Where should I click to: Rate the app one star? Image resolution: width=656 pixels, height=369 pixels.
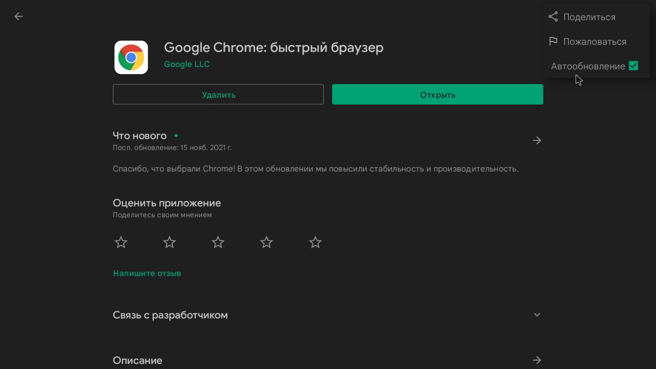tap(121, 242)
